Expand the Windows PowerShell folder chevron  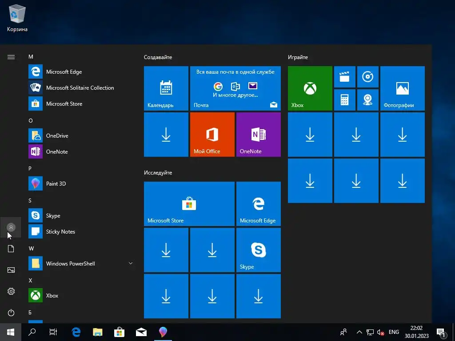click(131, 263)
